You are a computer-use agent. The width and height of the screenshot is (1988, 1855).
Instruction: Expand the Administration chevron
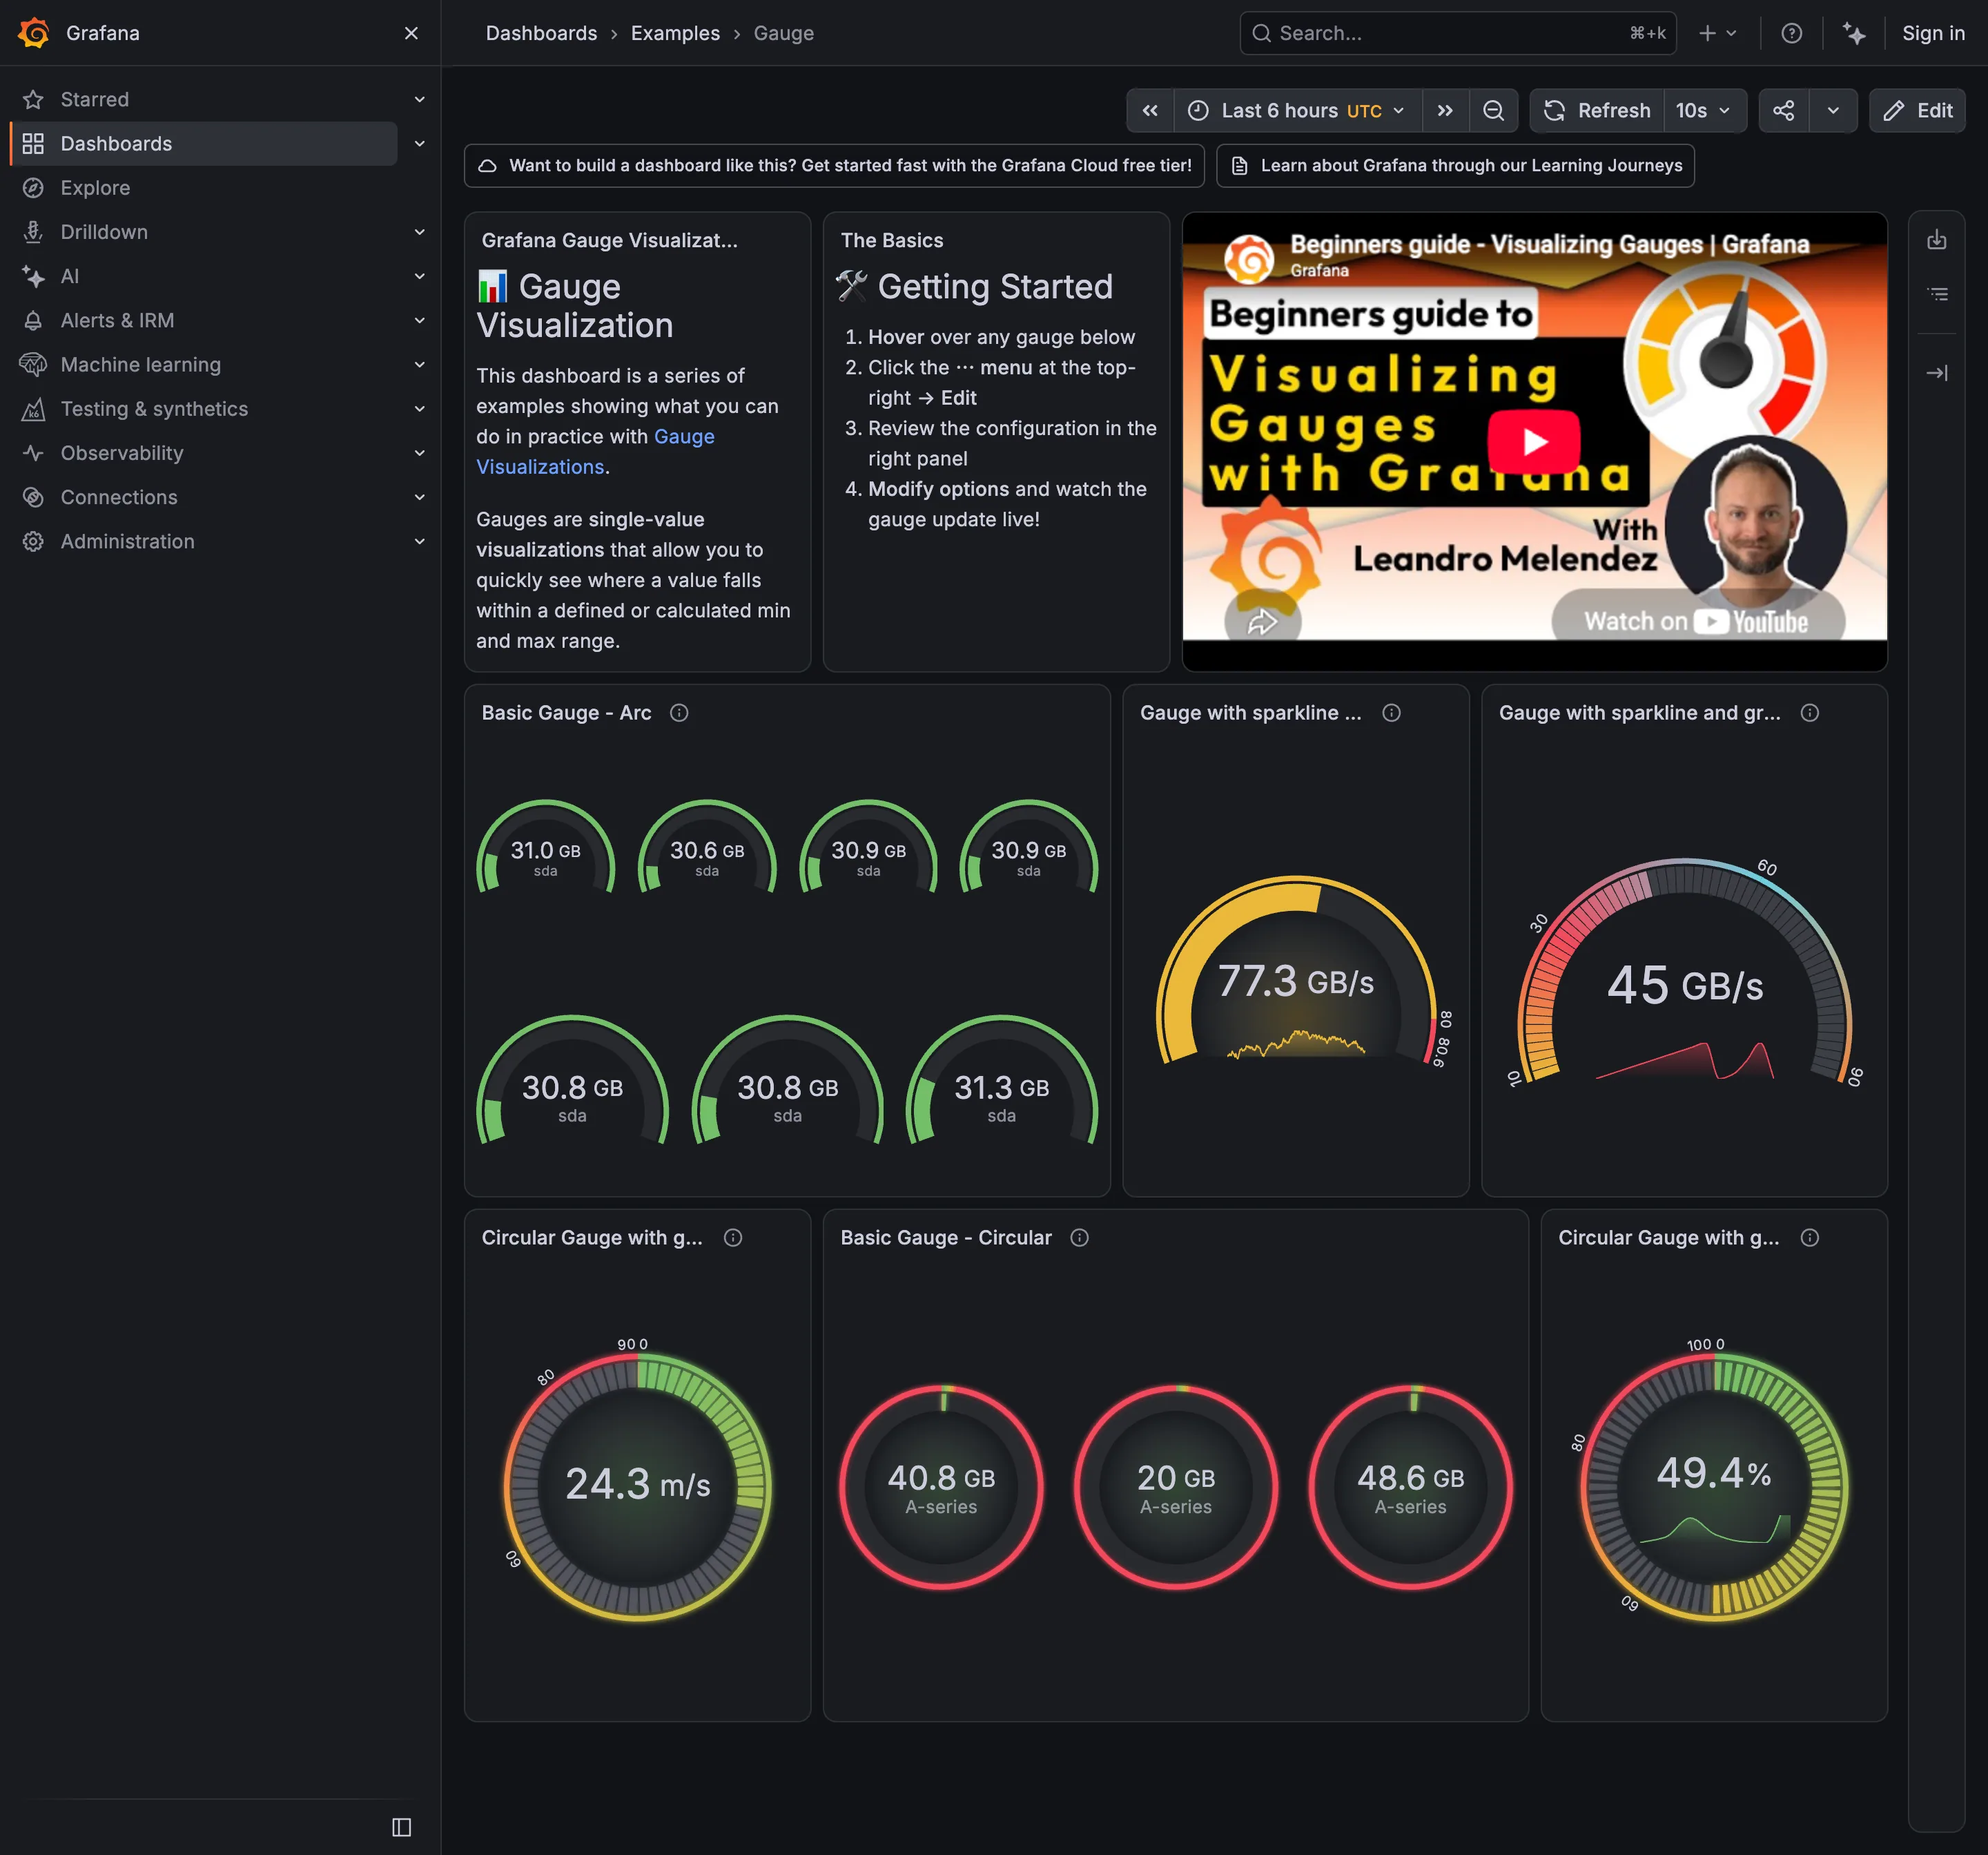pos(420,541)
